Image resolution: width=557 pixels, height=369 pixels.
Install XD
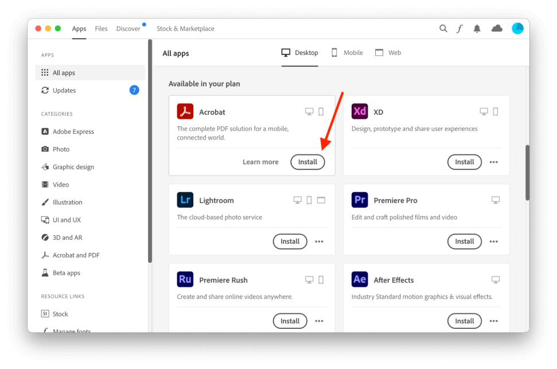(x=464, y=162)
